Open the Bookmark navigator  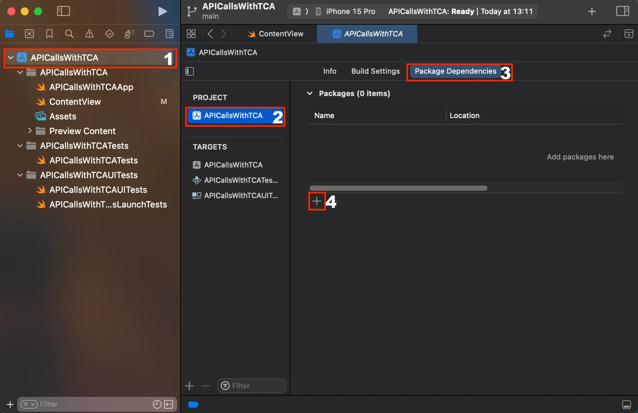click(49, 34)
